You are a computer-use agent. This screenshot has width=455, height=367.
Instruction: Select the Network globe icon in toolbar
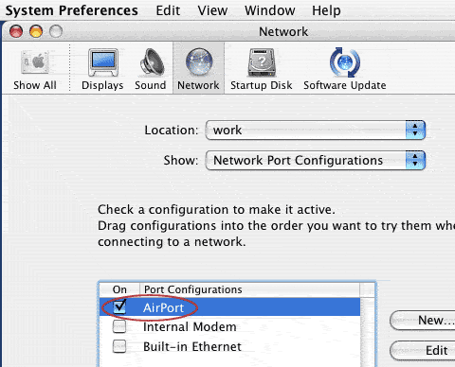(x=198, y=69)
